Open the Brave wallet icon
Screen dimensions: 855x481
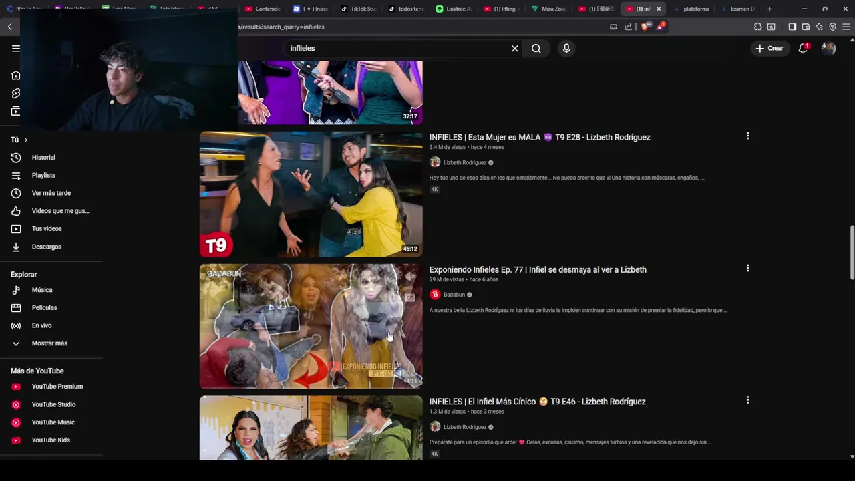(x=806, y=27)
